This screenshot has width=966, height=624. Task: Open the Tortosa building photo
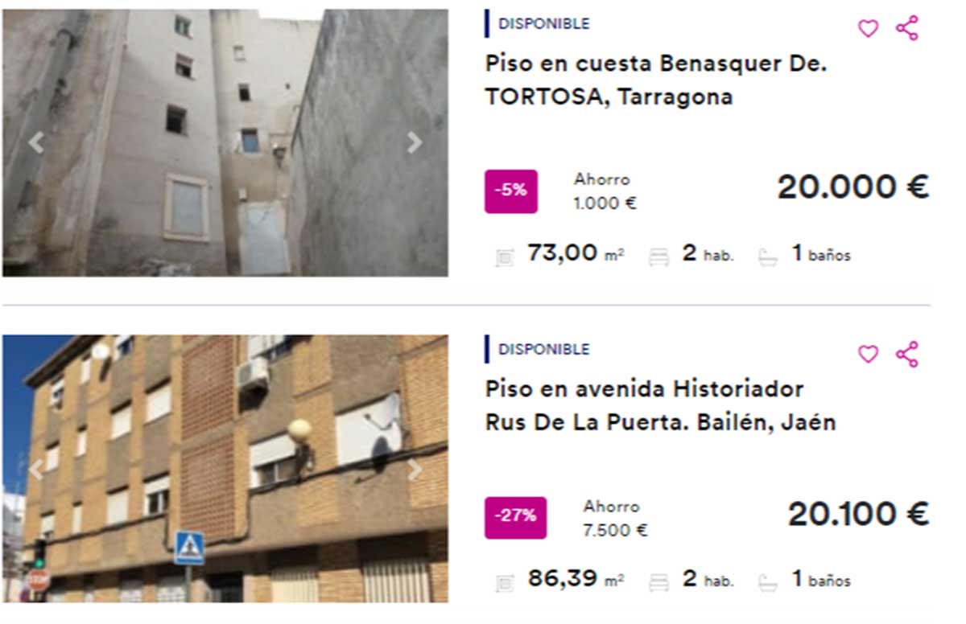pos(225,143)
